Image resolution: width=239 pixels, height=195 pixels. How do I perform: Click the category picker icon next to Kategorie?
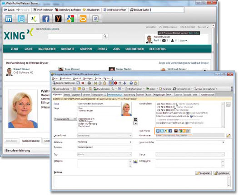point(135,162)
